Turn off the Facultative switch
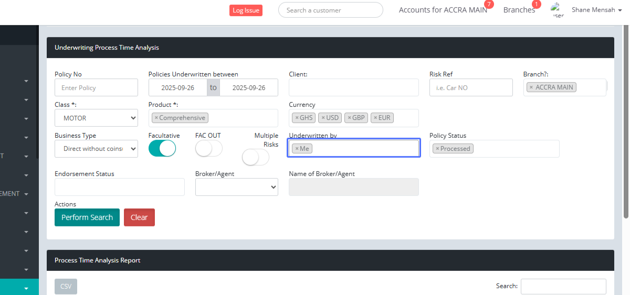 tap(162, 149)
